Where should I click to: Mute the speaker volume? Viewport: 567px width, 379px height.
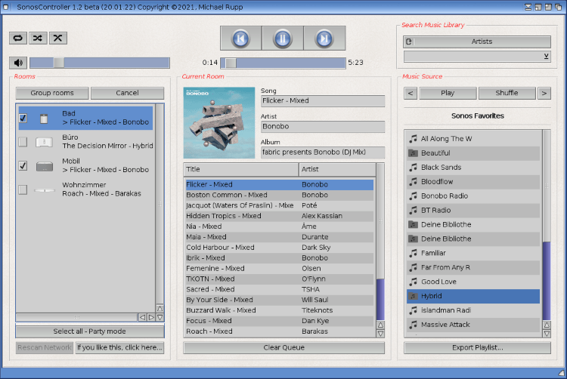(x=17, y=63)
